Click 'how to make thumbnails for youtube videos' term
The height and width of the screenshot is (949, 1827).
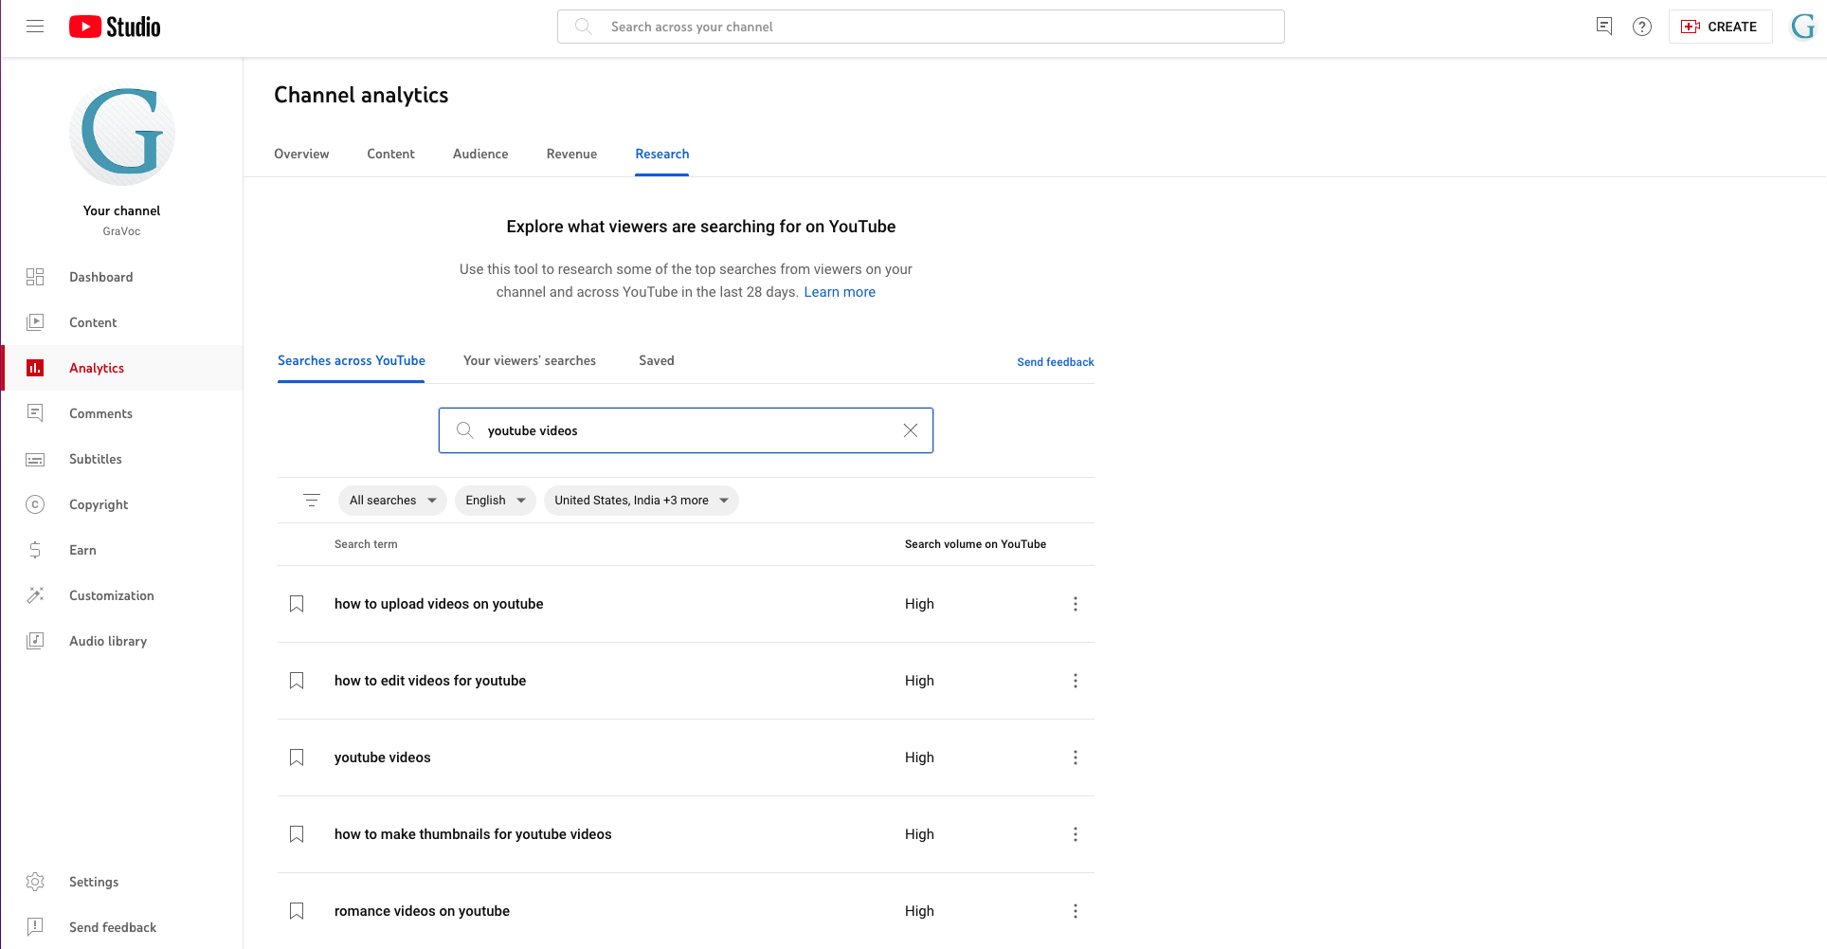[473, 834]
